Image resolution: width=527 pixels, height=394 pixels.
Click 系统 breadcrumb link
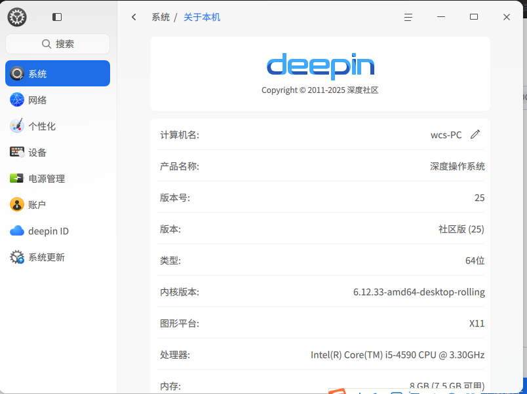click(x=161, y=17)
